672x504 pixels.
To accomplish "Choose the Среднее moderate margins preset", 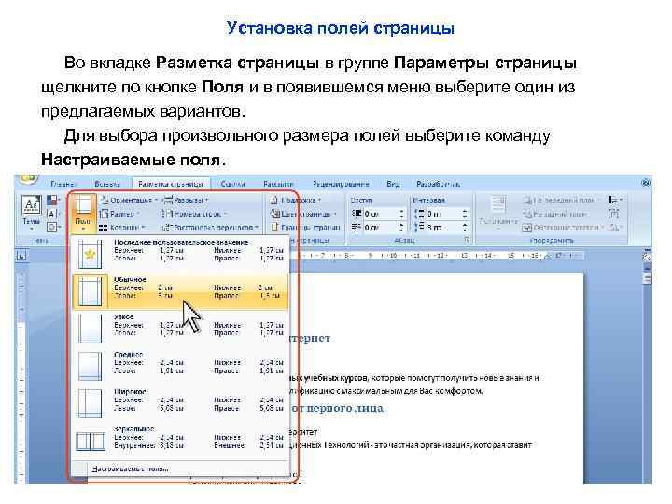I will [180, 366].
